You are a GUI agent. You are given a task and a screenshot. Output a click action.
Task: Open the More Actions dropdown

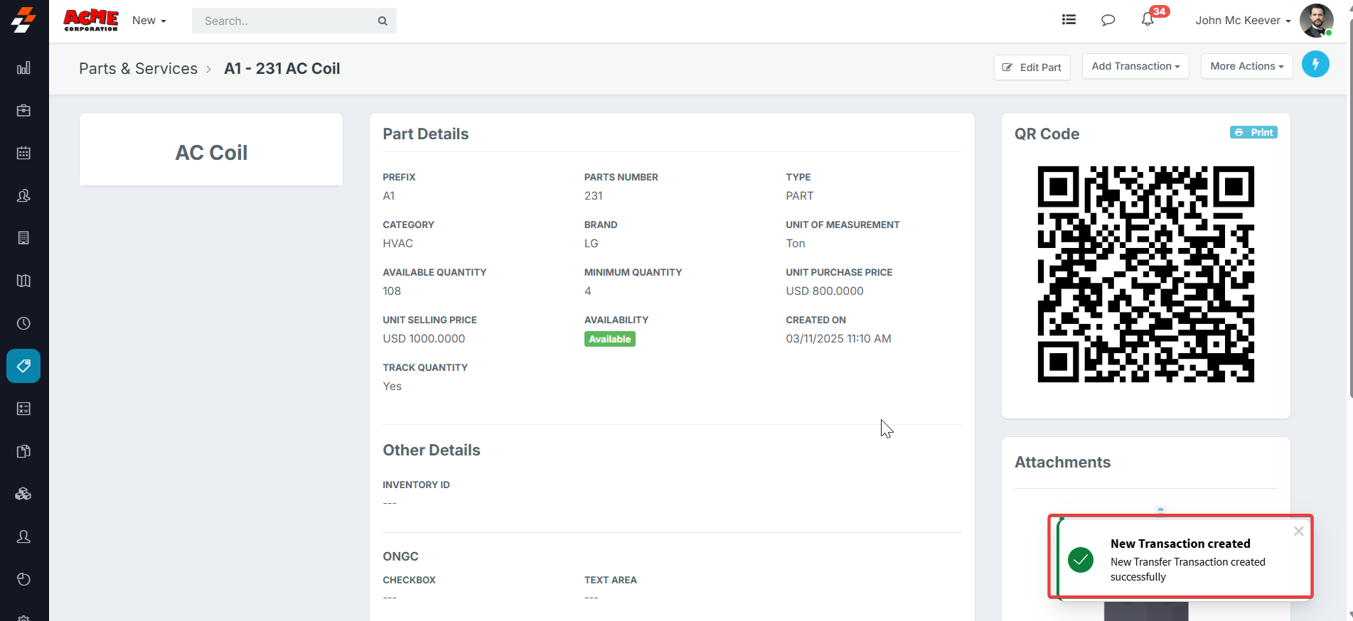click(x=1246, y=66)
